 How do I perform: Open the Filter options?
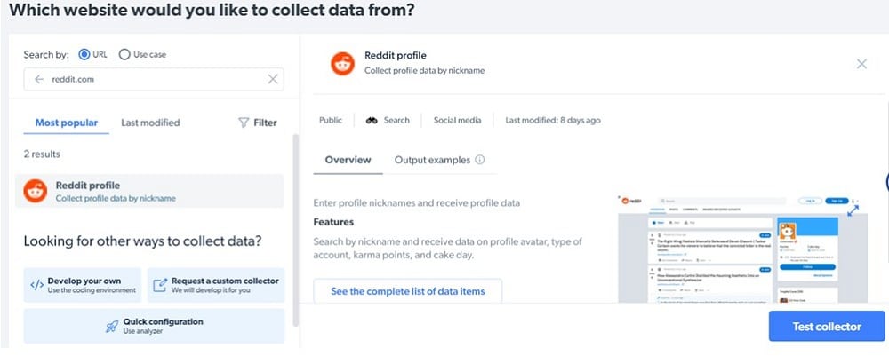[x=258, y=123]
